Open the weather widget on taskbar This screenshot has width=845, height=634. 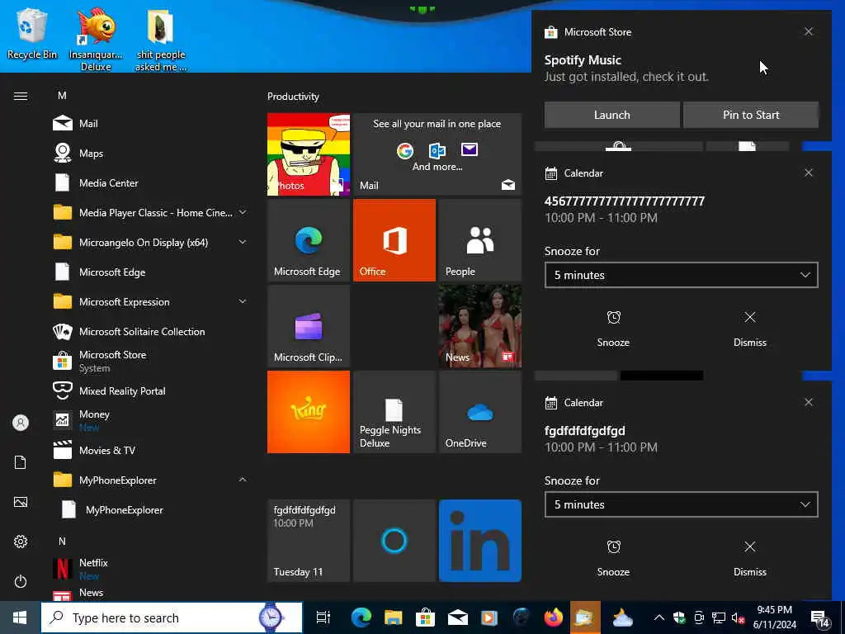pos(622,617)
